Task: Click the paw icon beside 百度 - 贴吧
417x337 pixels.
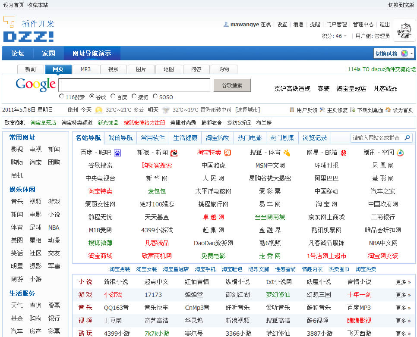Action: [x=117, y=153]
